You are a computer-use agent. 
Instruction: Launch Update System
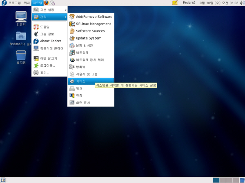pos(91,38)
